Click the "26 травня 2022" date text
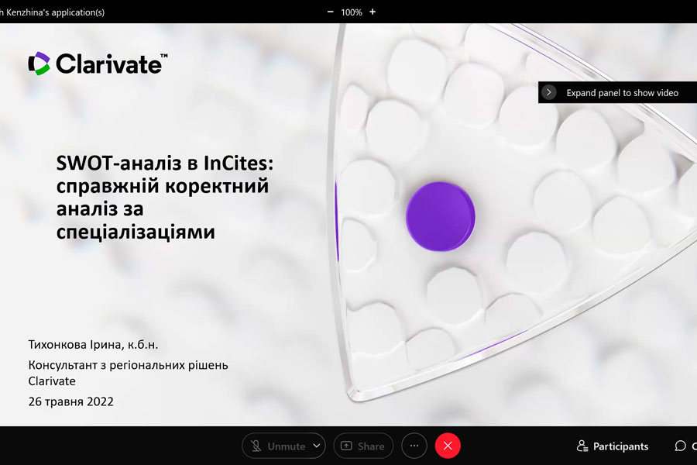 (71, 401)
